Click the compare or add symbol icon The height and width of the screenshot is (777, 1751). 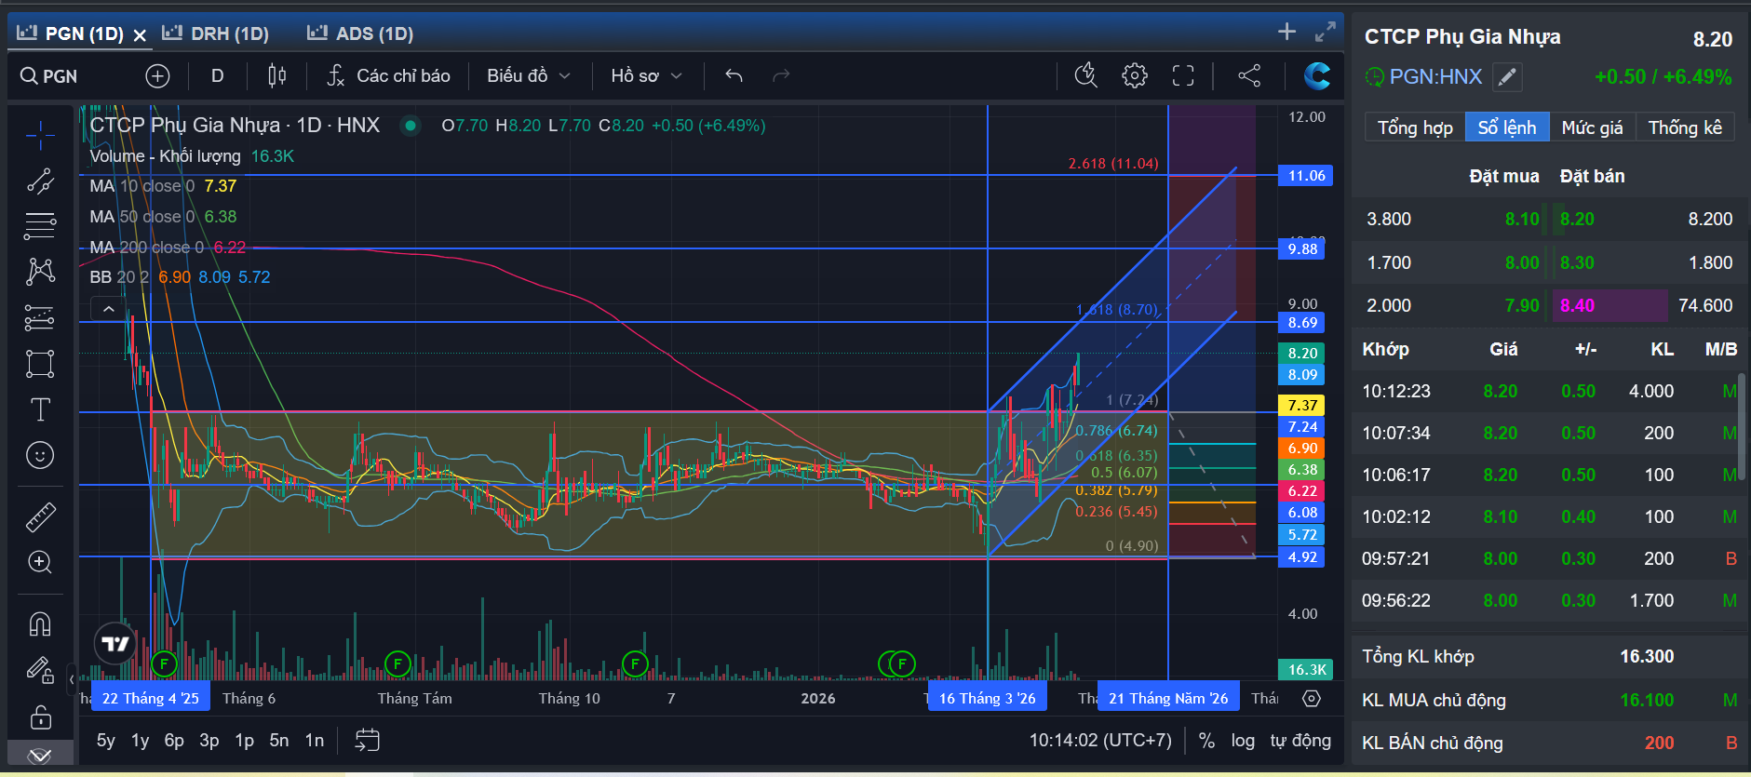tap(157, 76)
